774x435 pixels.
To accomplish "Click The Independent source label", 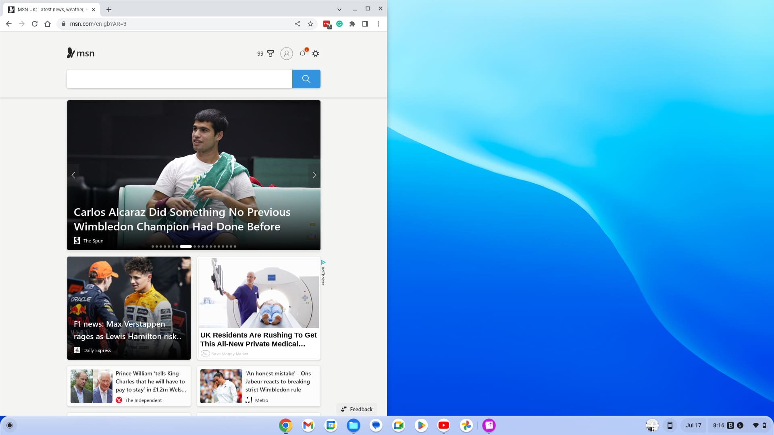I will click(x=144, y=400).
